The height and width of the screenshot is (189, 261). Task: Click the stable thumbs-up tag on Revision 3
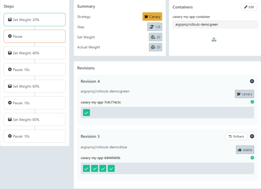coord(245,149)
